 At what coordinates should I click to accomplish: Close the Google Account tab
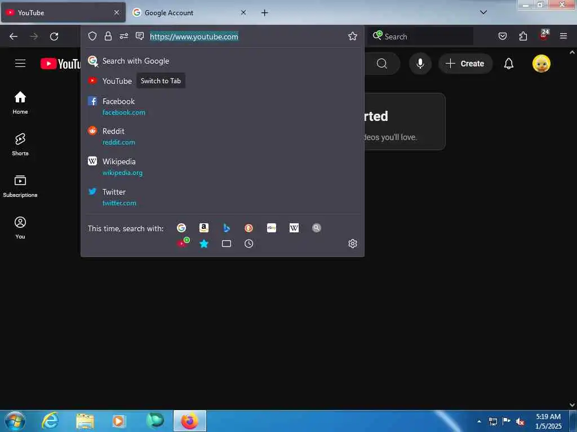pyautogui.click(x=243, y=12)
